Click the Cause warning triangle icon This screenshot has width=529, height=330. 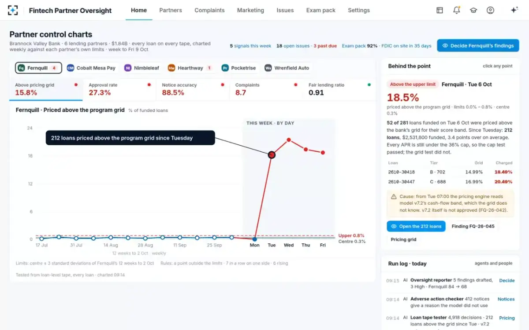click(x=393, y=197)
